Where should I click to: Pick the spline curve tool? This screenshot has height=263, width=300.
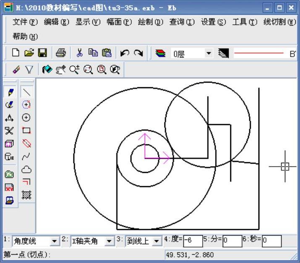click(x=26, y=156)
